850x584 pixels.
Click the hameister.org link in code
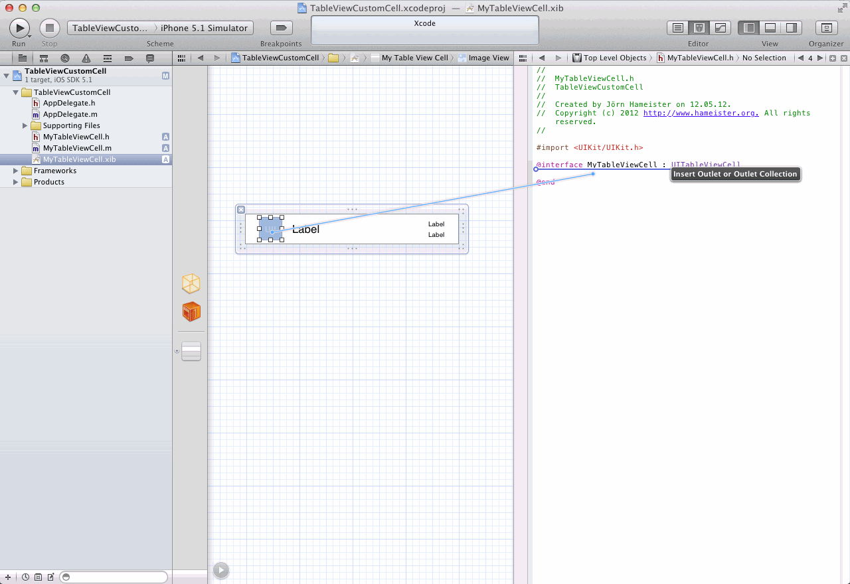[701, 113]
